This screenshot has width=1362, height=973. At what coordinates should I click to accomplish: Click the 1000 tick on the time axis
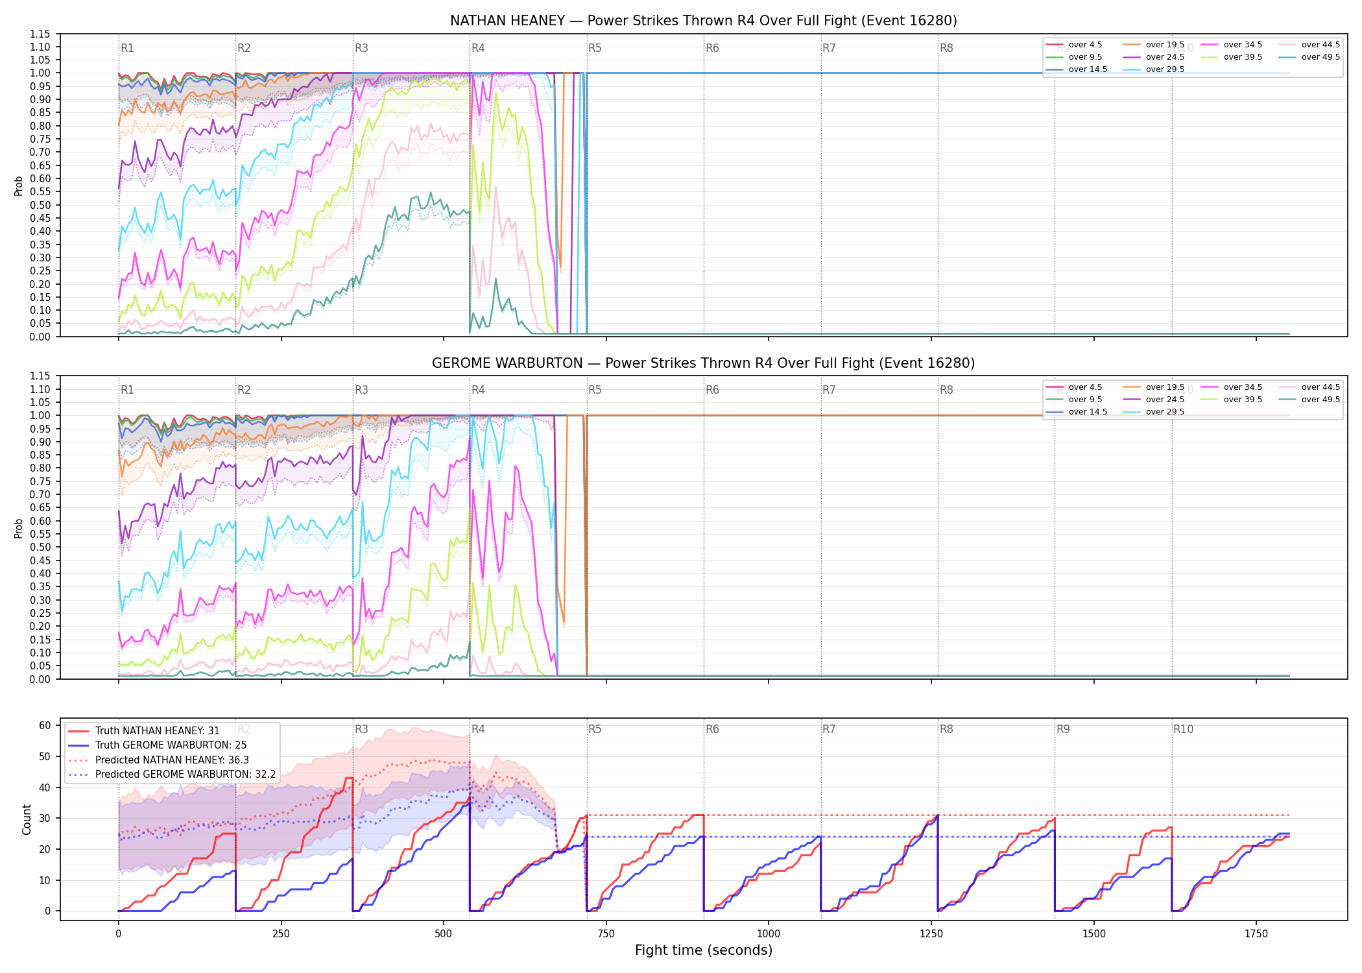coord(769,933)
